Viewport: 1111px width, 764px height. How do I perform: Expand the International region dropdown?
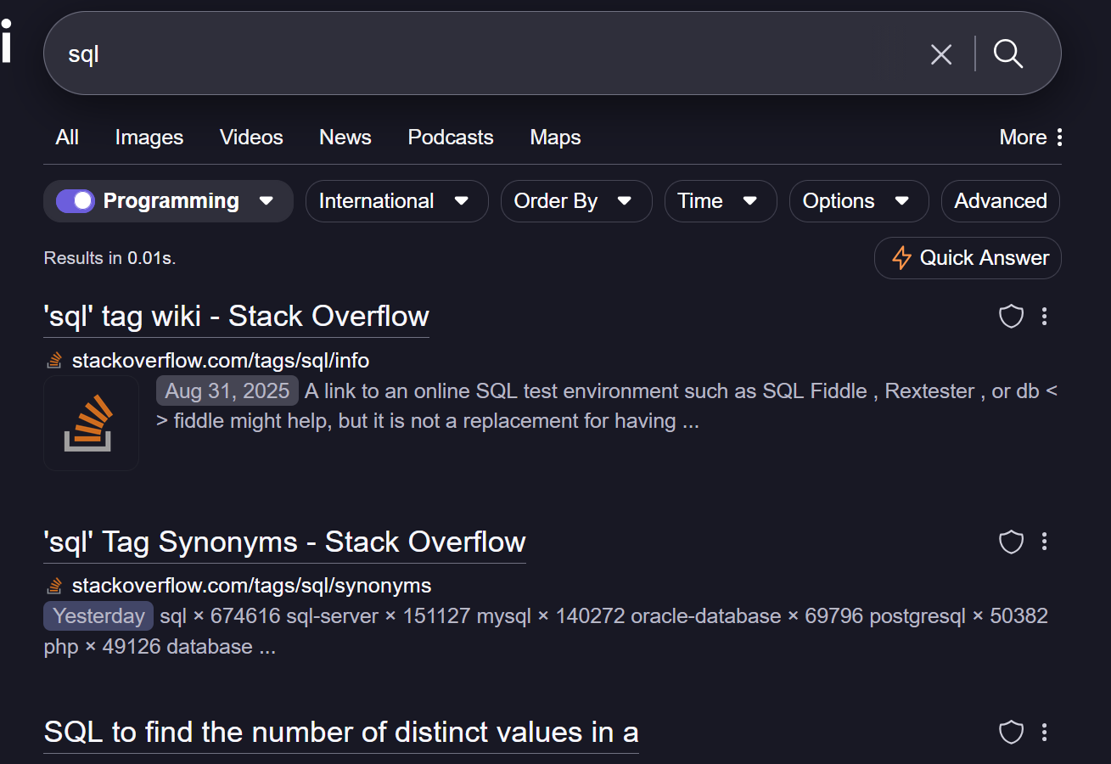(x=396, y=201)
